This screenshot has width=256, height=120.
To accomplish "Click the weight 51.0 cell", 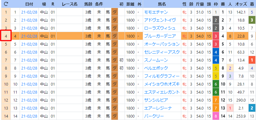I will pyautogui.click(x=200, y=12).
